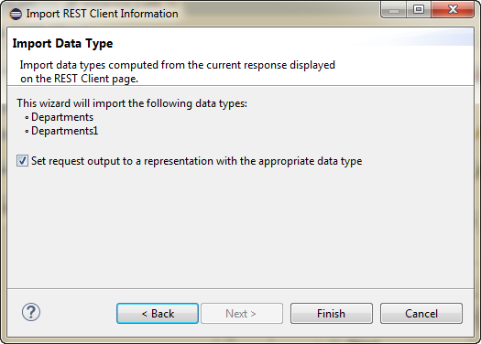The image size is (481, 344).
Task: Select the Departments1 data type entry
Action: pyautogui.click(x=65, y=131)
